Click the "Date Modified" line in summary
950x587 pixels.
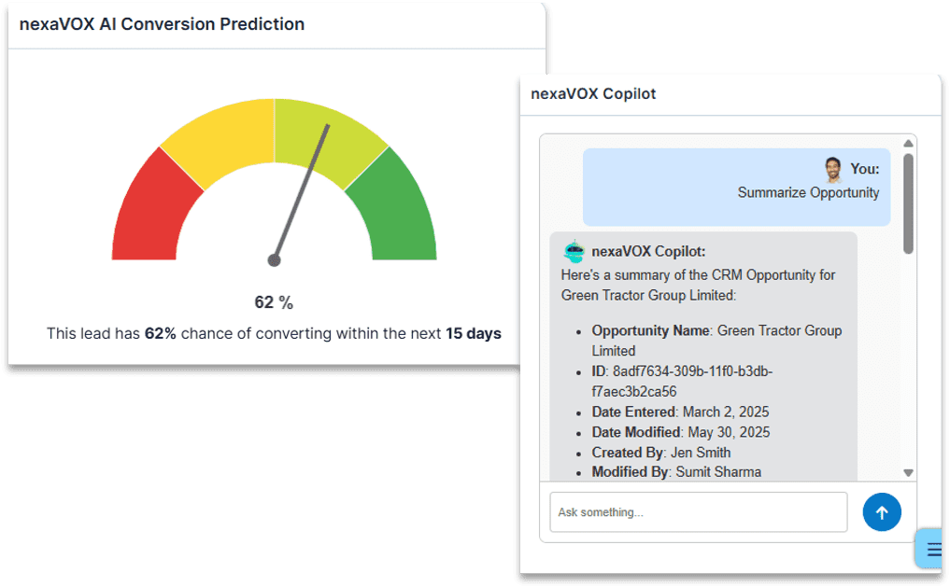(x=681, y=432)
